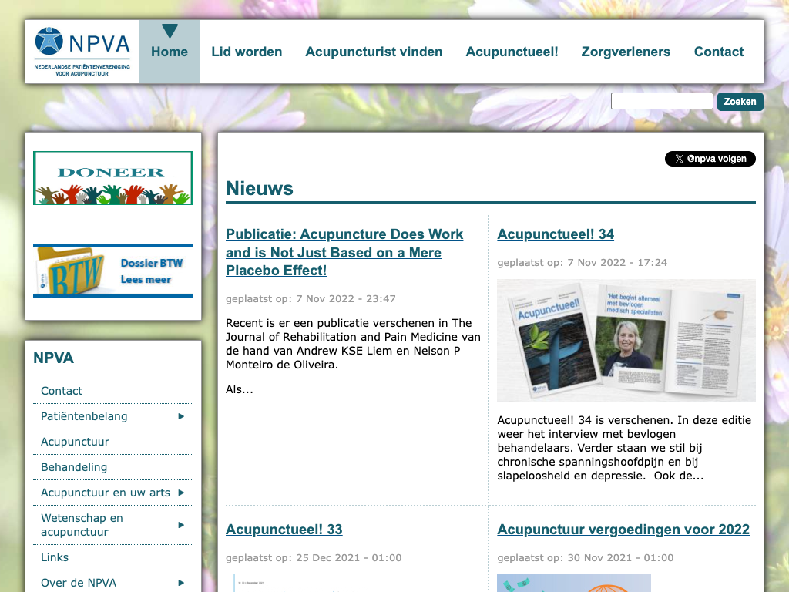Read Acupunctuur vergoedingen voor 2022 article

[x=623, y=530]
